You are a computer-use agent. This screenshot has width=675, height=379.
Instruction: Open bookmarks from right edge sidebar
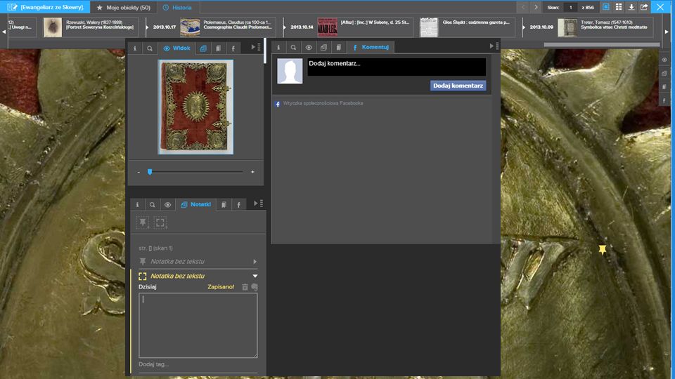pos(664,87)
